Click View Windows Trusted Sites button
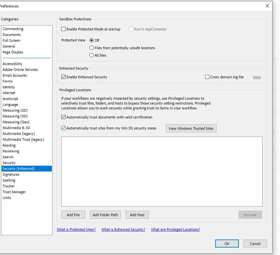Screen dimensions: 280x255 [x=191, y=128]
